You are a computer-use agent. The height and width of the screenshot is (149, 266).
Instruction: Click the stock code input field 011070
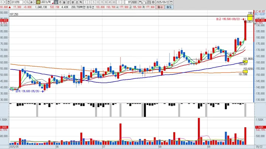(17, 2)
